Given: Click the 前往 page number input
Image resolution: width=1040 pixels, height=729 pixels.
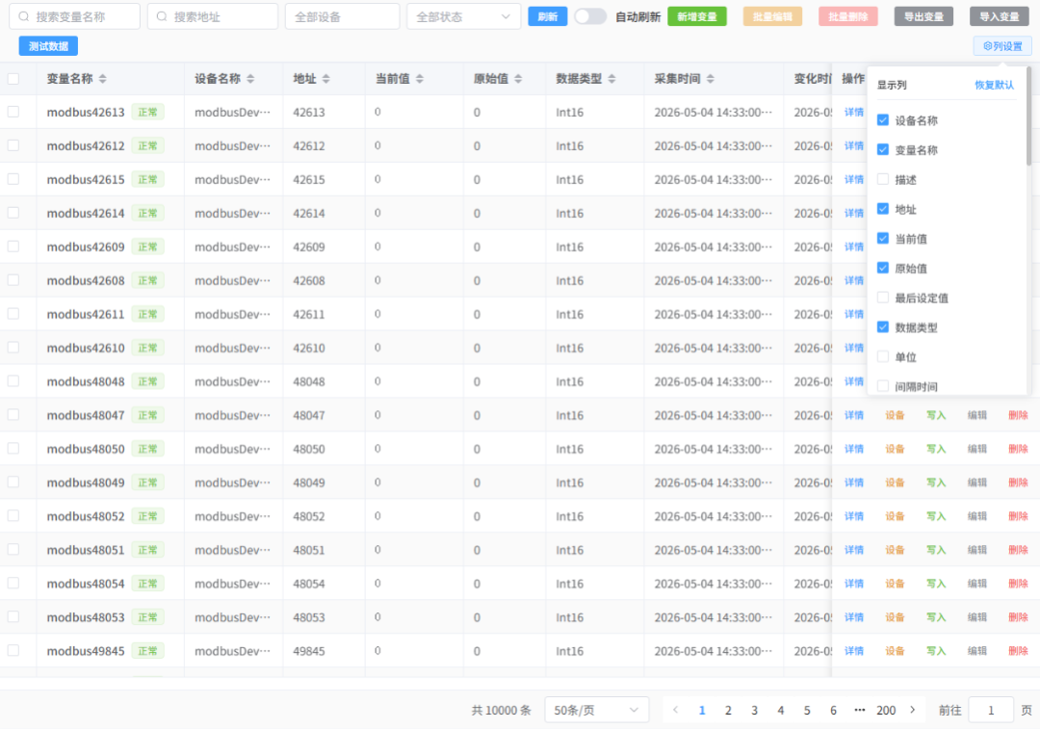Looking at the screenshot, I should (991, 710).
